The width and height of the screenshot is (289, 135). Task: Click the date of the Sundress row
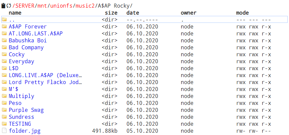(x=142, y=117)
